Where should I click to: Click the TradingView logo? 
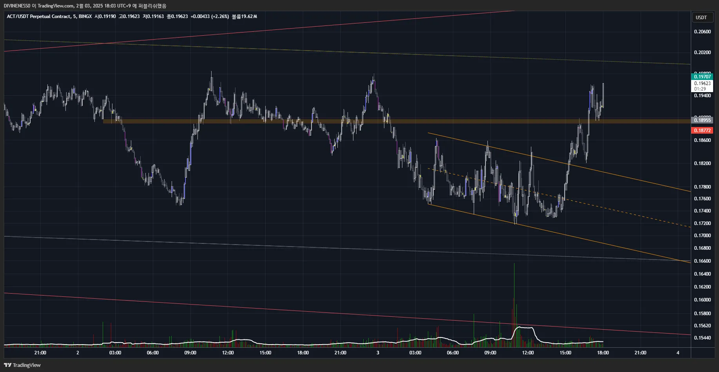point(22,365)
